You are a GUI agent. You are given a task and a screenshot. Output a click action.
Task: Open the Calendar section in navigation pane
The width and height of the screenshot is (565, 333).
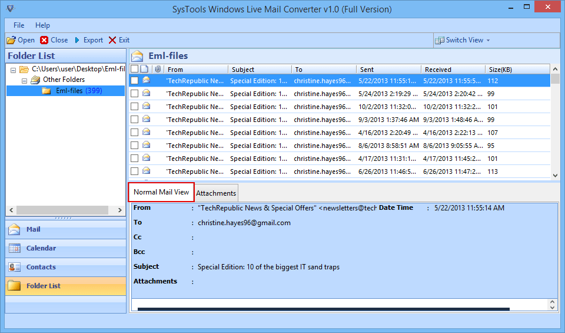(66, 248)
